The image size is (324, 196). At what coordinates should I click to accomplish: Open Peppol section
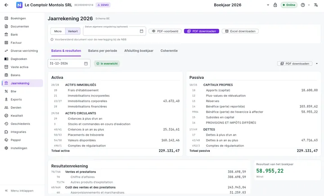coord(22,140)
